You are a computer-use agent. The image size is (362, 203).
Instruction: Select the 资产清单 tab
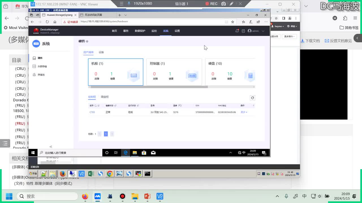pos(89,52)
